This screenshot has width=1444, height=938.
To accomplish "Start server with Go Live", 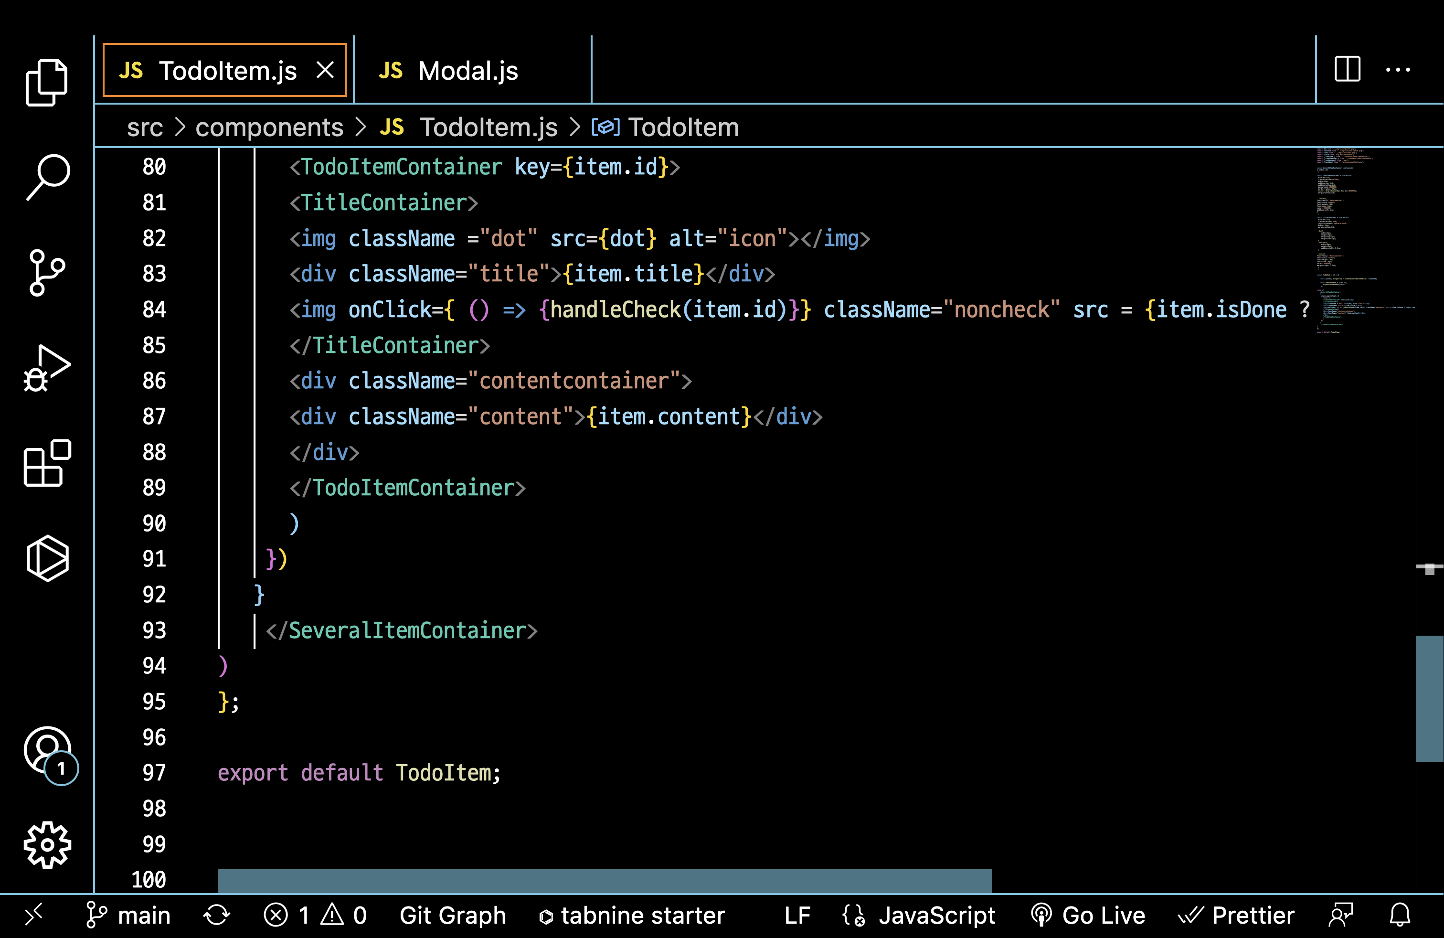I will (x=1088, y=915).
